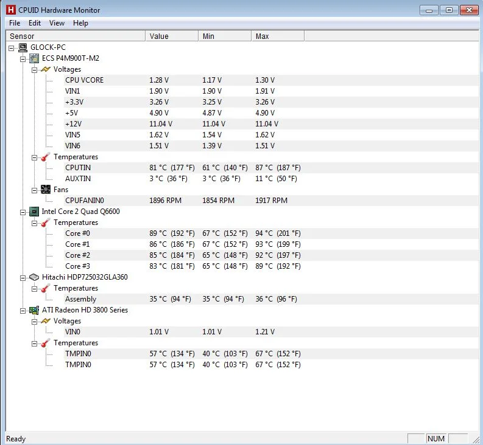The width and height of the screenshot is (483, 445).
Task: Select the Core #2 temperature row
Action: pyautogui.click(x=272, y=255)
